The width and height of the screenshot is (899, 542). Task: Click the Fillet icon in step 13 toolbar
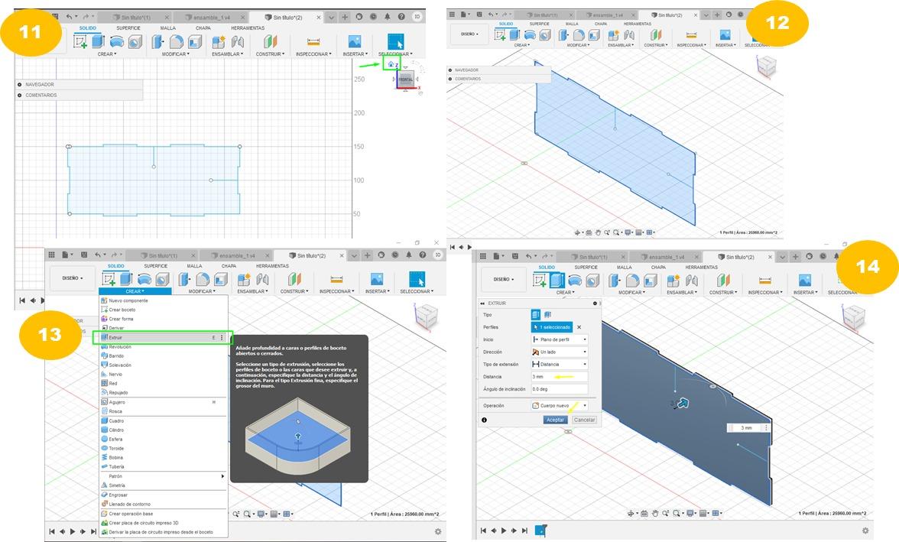(x=203, y=279)
